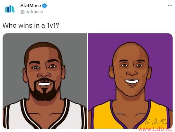
Task: Click the yellow jersey with purple trim
Action: tap(130, 115)
